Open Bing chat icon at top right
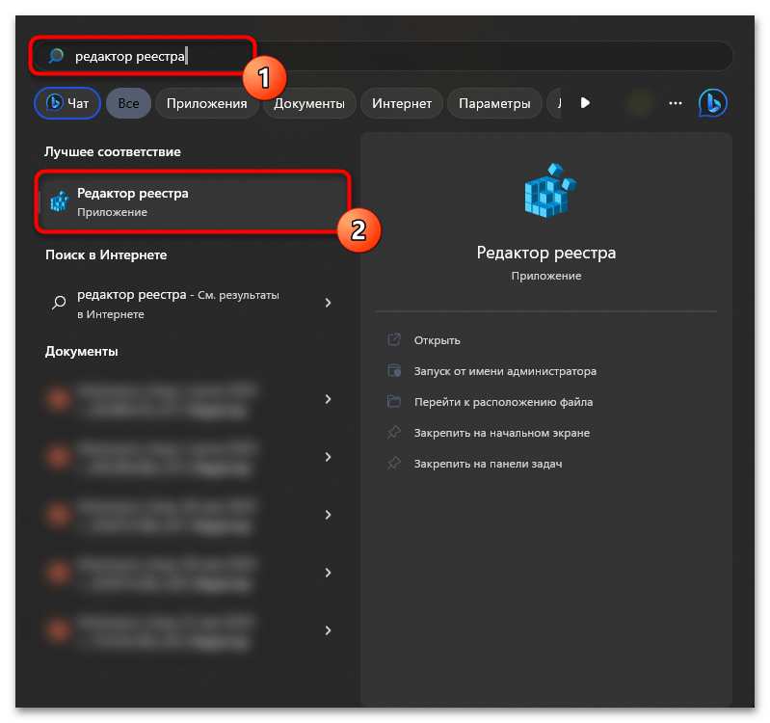770x723 pixels. point(712,103)
